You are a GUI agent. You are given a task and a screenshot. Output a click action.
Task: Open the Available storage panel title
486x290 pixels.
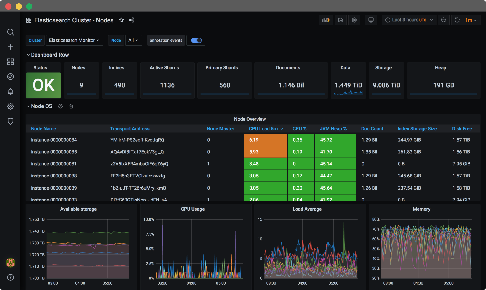click(x=79, y=209)
